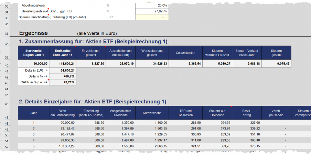Viewport: 311px width, 155px height.
Task: Select the Einzahlungen gesamt value 8.827,50
Action: tap(91, 64)
